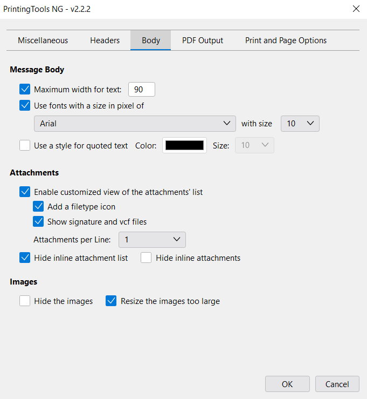Expand the Attachments per Line dropdown
Screen dimensions: 367x399
tap(152, 240)
